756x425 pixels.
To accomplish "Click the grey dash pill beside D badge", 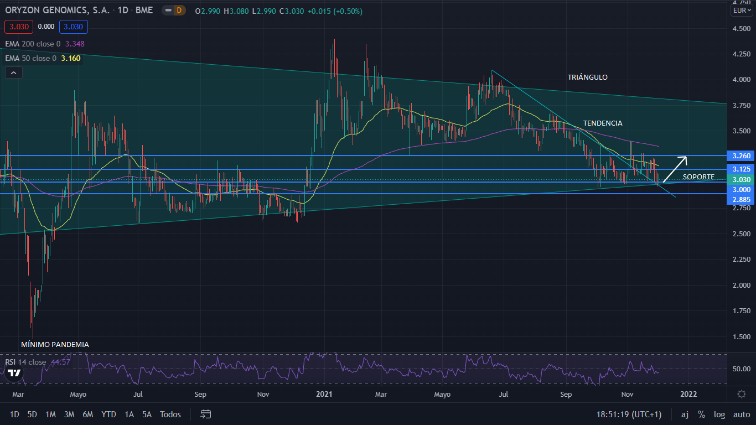I will point(168,11).
